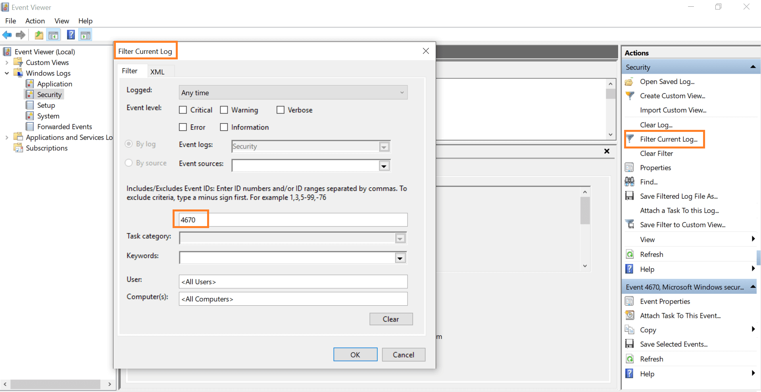Switch to the XML tab

click(x=157, y=71)
